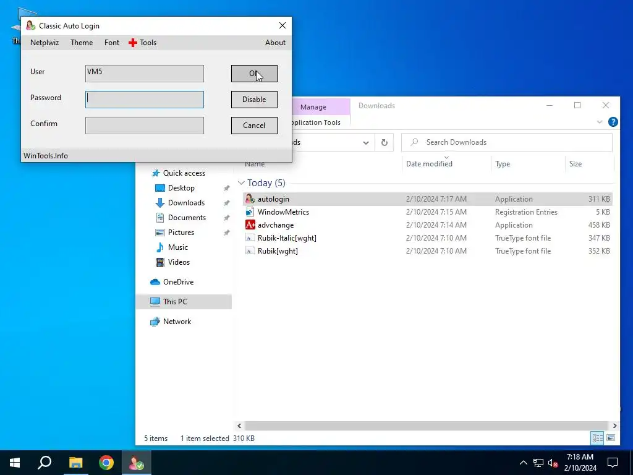Viewport: 633px width, 475px height.
Task: Click the Auto Login taskbar icon
Action: coord(137,463)
